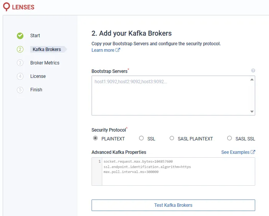Open the Finish step
The width and height of the screenshot is (269, 216).
tap(36, 90)
